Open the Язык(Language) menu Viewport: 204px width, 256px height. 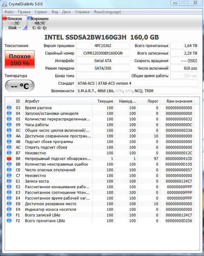coord(107,12)
